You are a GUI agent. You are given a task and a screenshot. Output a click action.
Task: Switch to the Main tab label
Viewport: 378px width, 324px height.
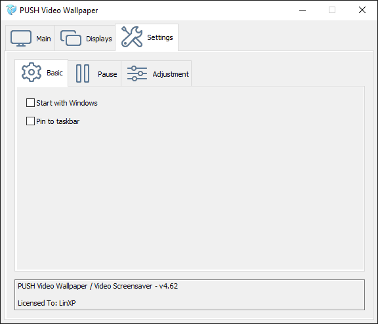click(x=43, y=39)
